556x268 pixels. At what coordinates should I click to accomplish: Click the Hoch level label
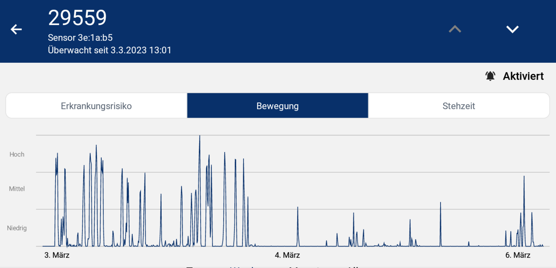click(x=17, y=154)
